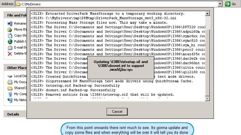Open the Copy this folder link
Viewport: 241px width, 135px height.
(20, 35)
